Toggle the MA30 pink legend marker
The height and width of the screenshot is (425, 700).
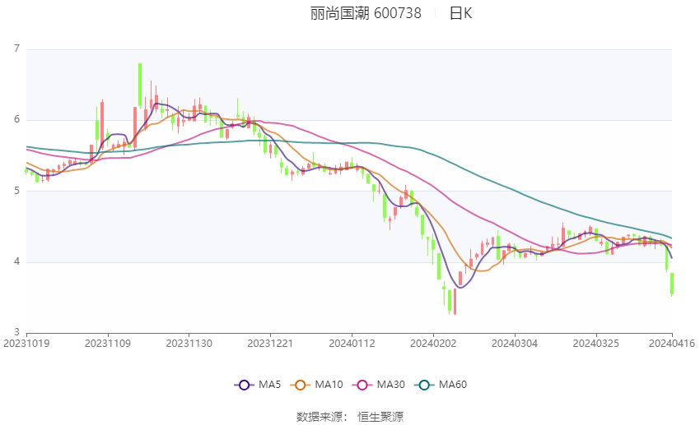(x=362, y=384)
